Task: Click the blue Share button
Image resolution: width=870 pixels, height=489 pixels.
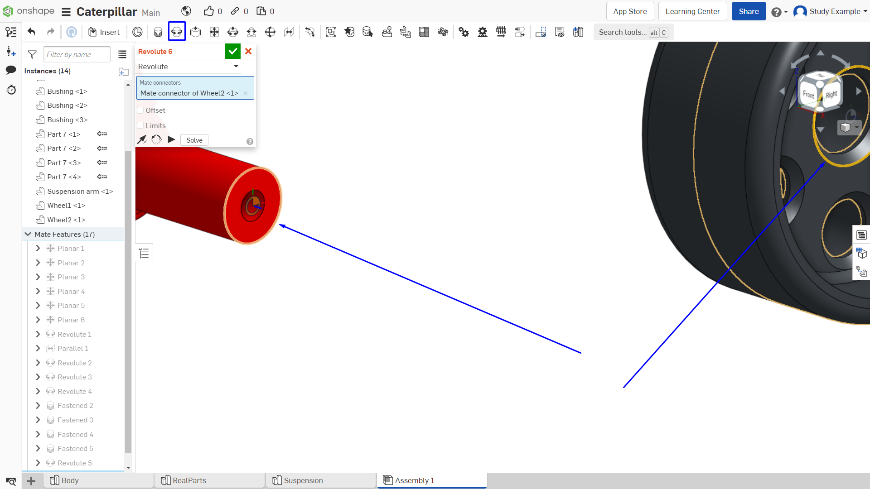Action: tap(749, 11)
